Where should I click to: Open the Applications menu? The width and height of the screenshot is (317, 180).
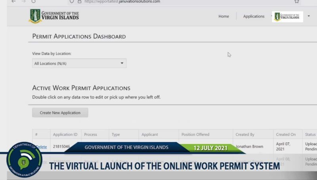[x=254, y=16]
